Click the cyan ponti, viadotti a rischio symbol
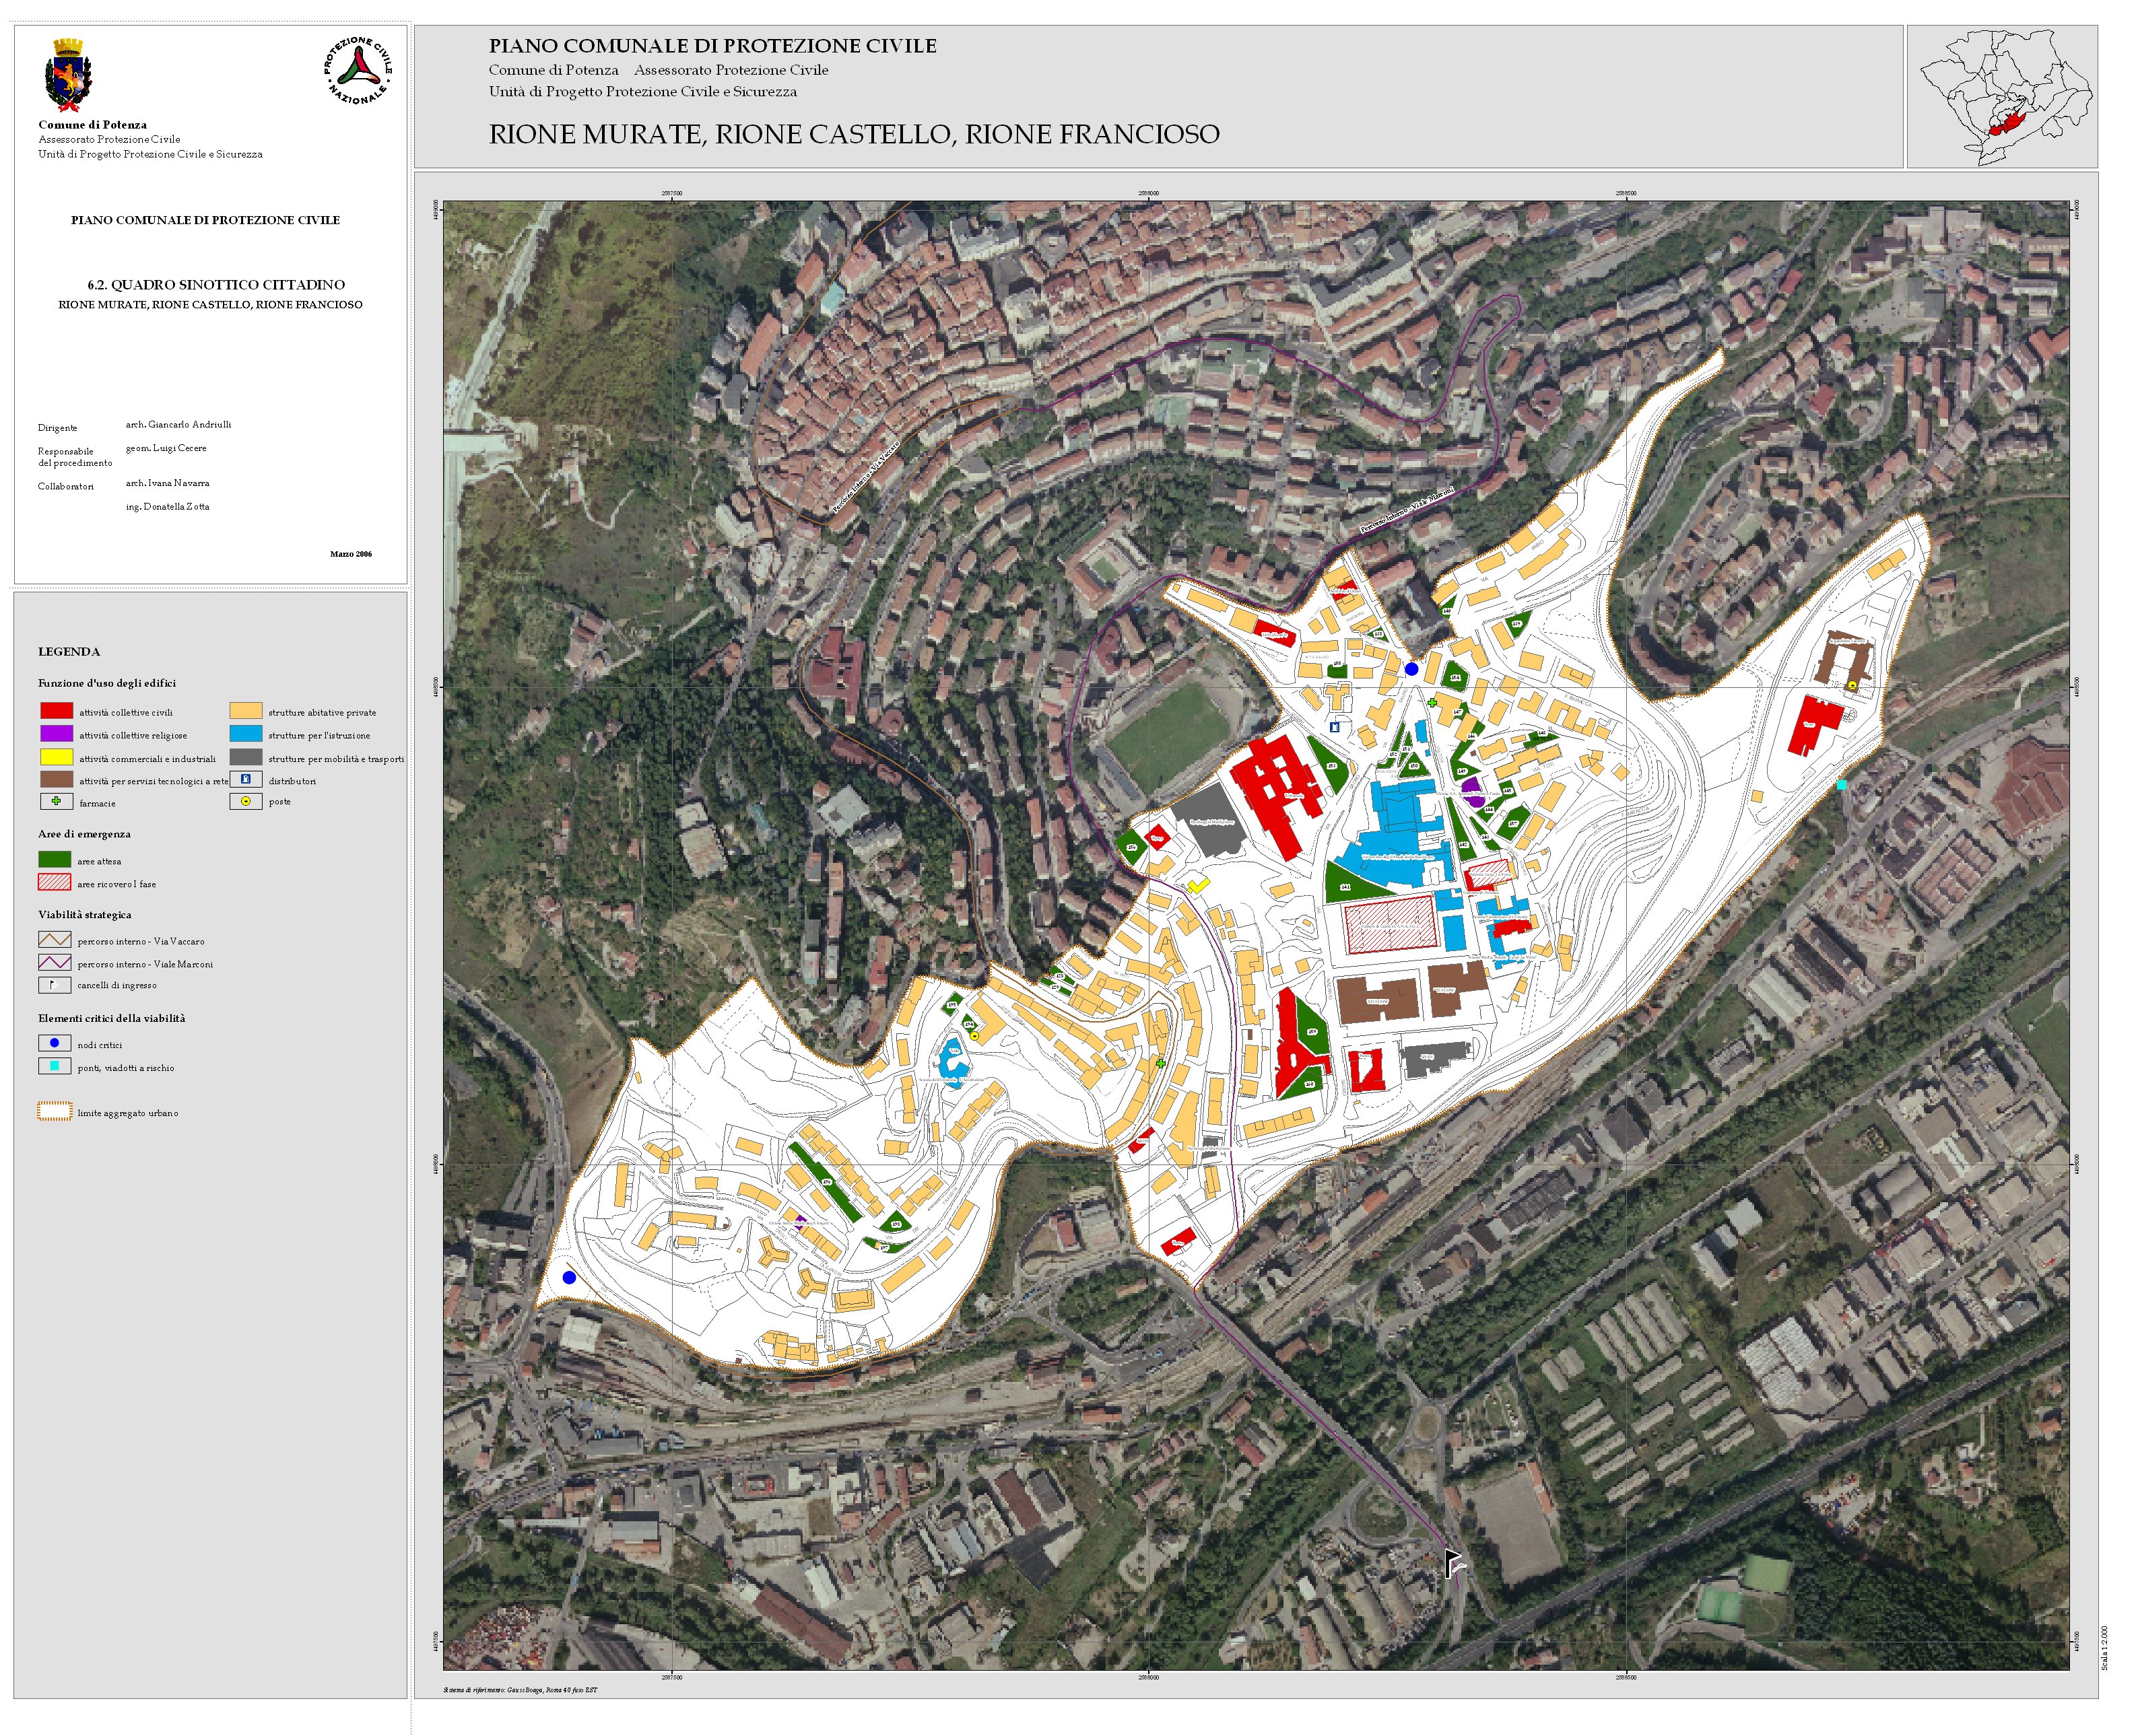Viewport: 2138px width, 1736px height. tap(54, 1066)
